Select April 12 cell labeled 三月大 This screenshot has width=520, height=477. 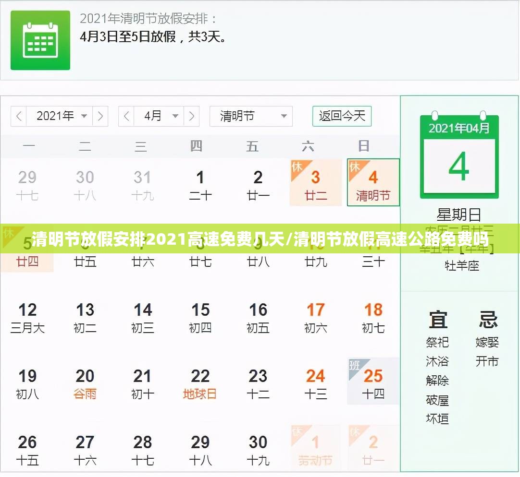tap(27, 318)
